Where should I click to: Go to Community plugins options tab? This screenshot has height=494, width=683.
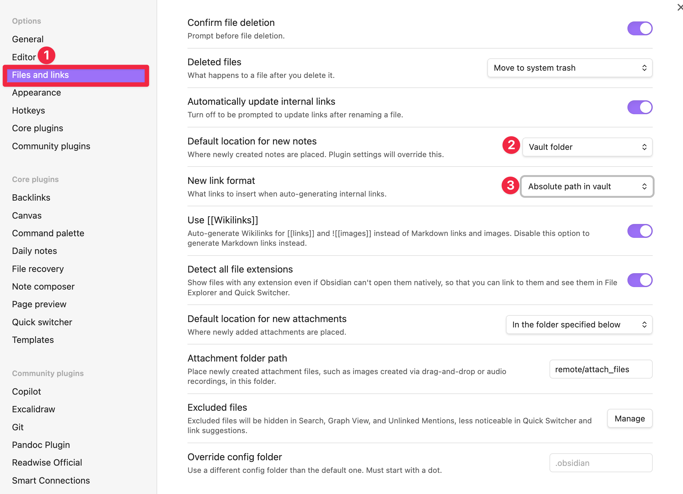(x=51, y=146)
